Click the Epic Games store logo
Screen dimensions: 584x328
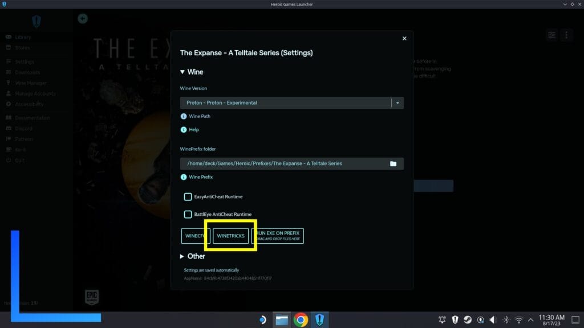click(x=92, y=297)
